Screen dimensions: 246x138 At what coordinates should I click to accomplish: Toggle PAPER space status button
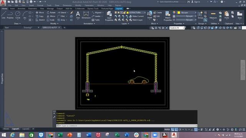[167, 130]
